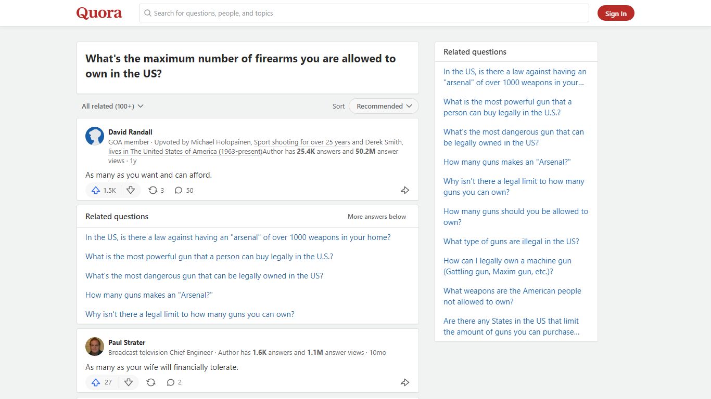Open center link about most dangerous gun
This screenshot has width=711, height=399.
point(204,276)
